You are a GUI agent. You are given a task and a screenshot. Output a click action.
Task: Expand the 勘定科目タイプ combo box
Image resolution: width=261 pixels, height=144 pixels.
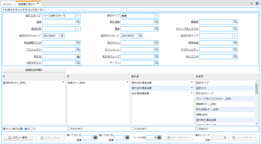click(235, 36)
